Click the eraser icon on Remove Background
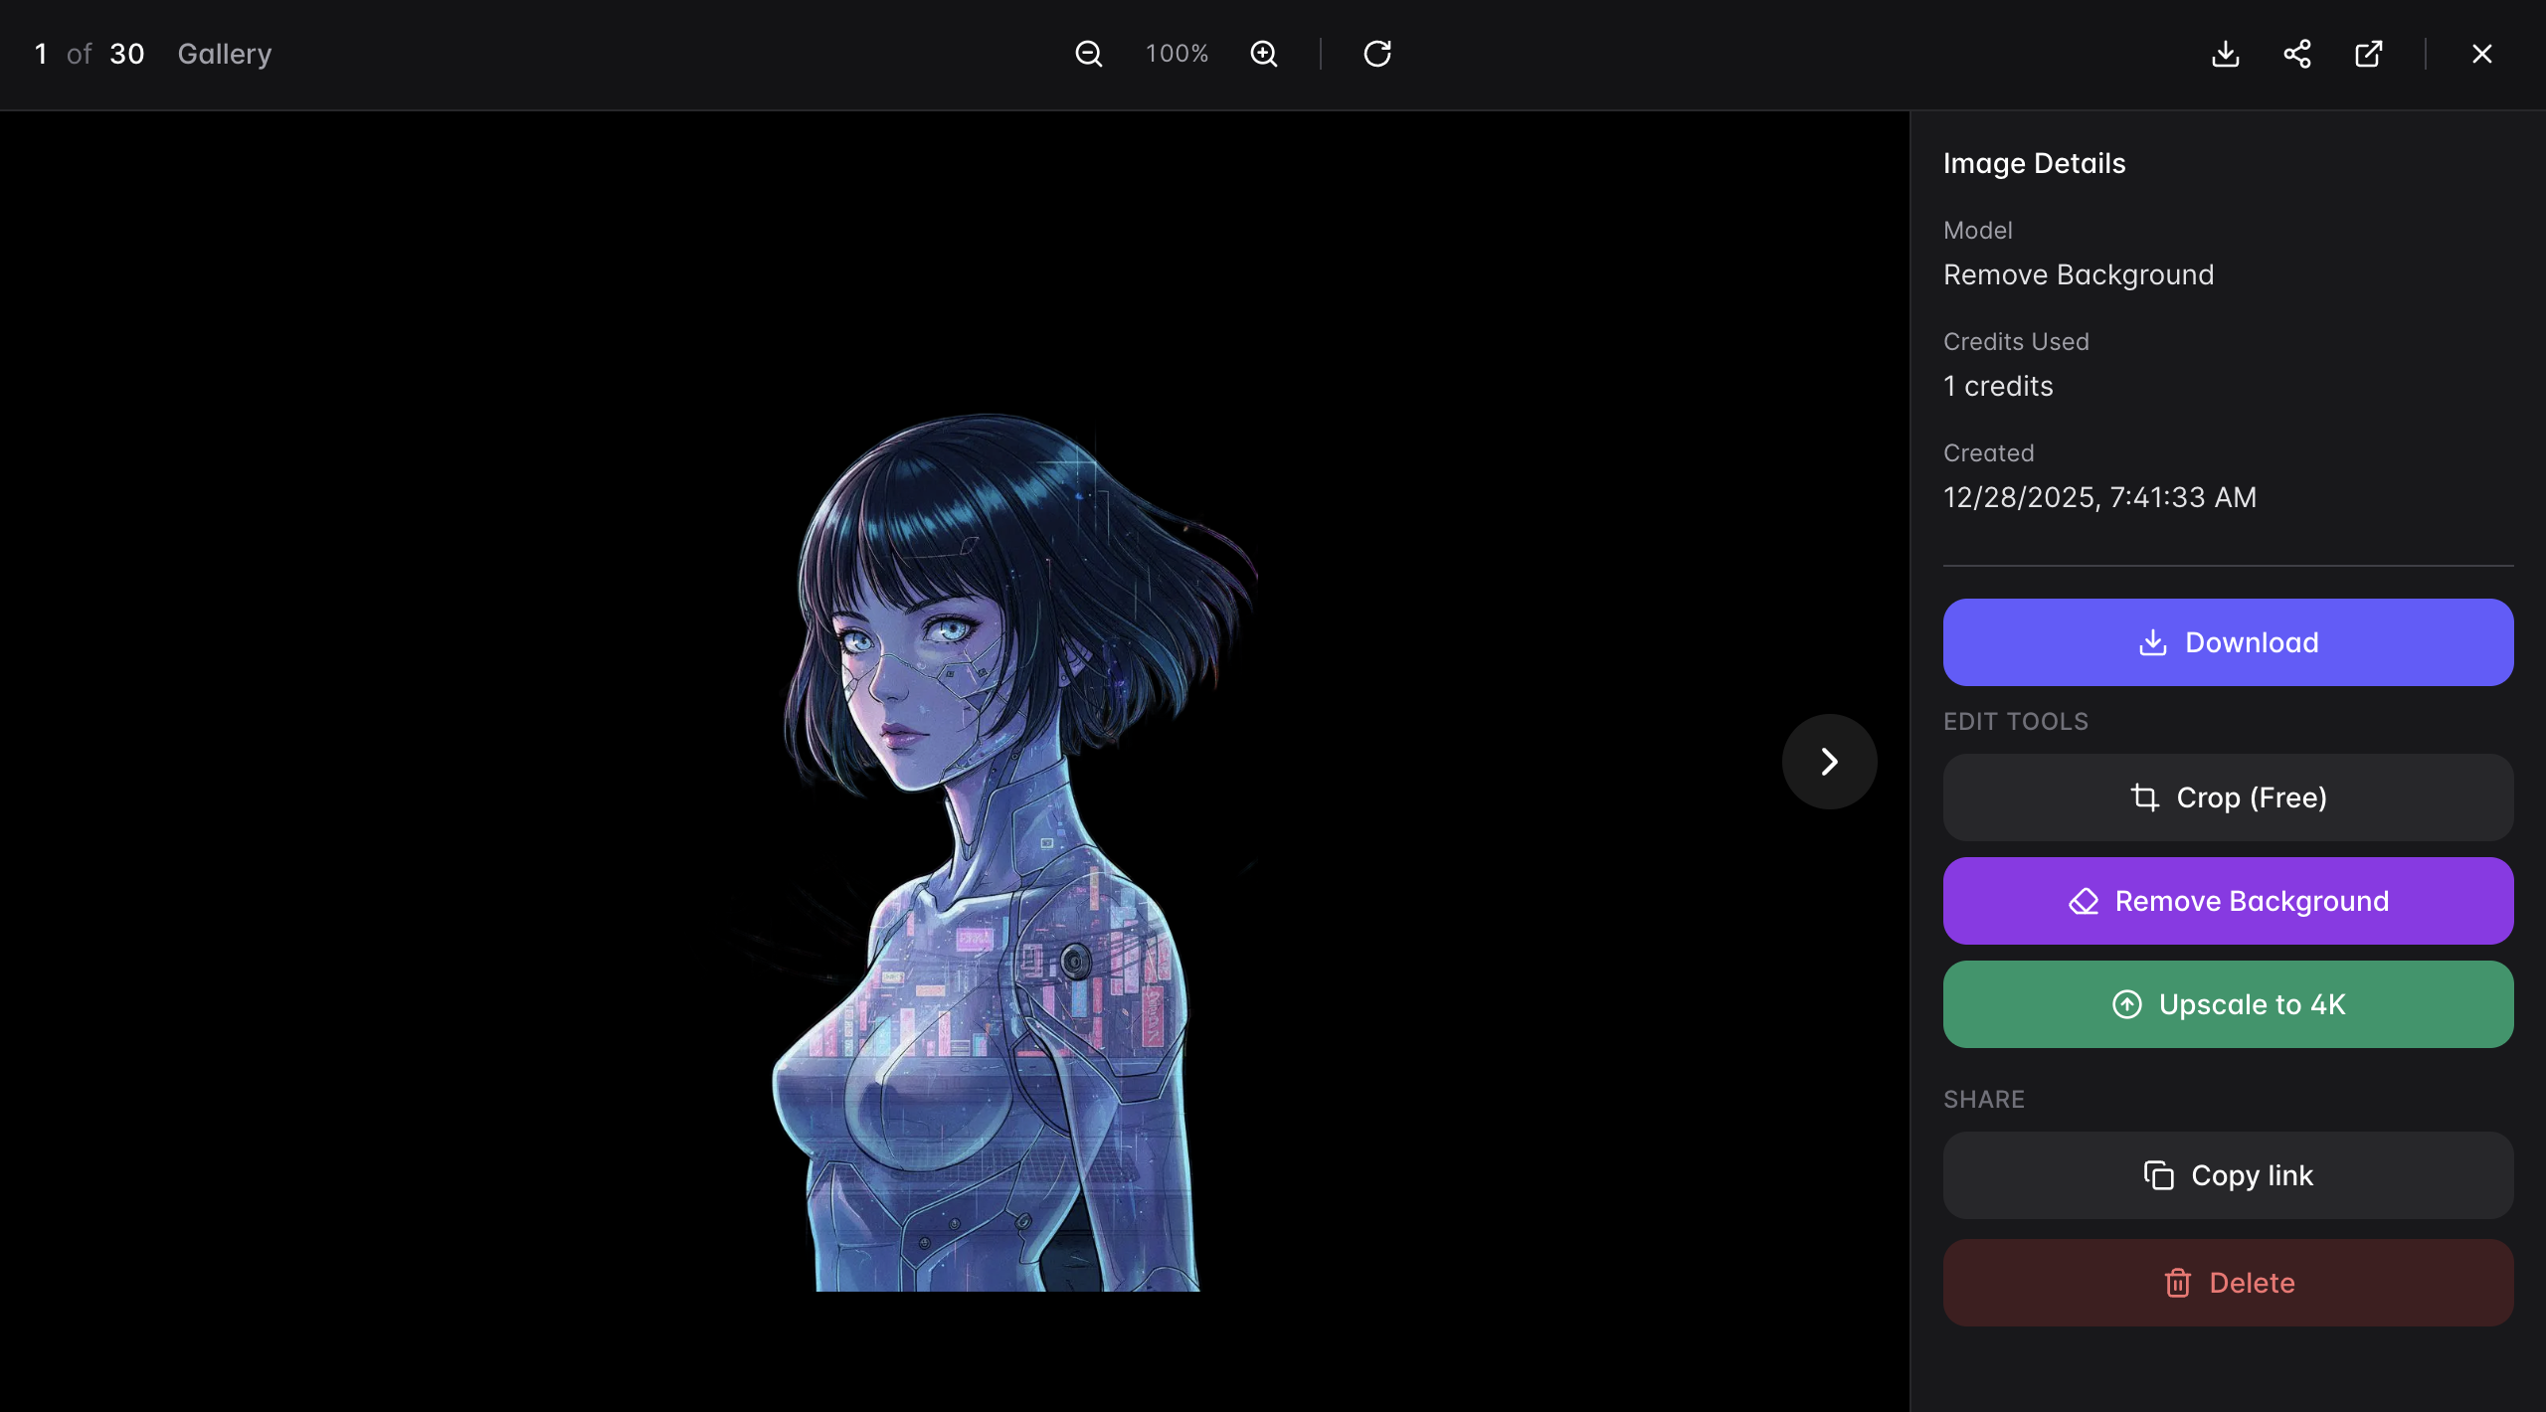 click(2085, 901)
